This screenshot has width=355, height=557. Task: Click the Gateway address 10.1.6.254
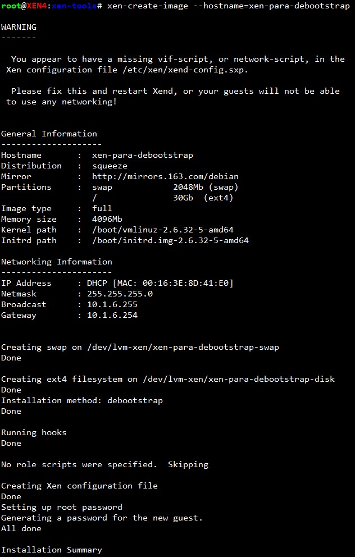point(112,315)
